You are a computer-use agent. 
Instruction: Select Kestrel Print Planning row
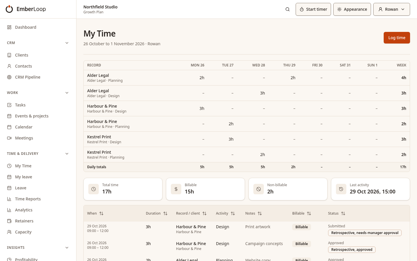pos(247,155)
